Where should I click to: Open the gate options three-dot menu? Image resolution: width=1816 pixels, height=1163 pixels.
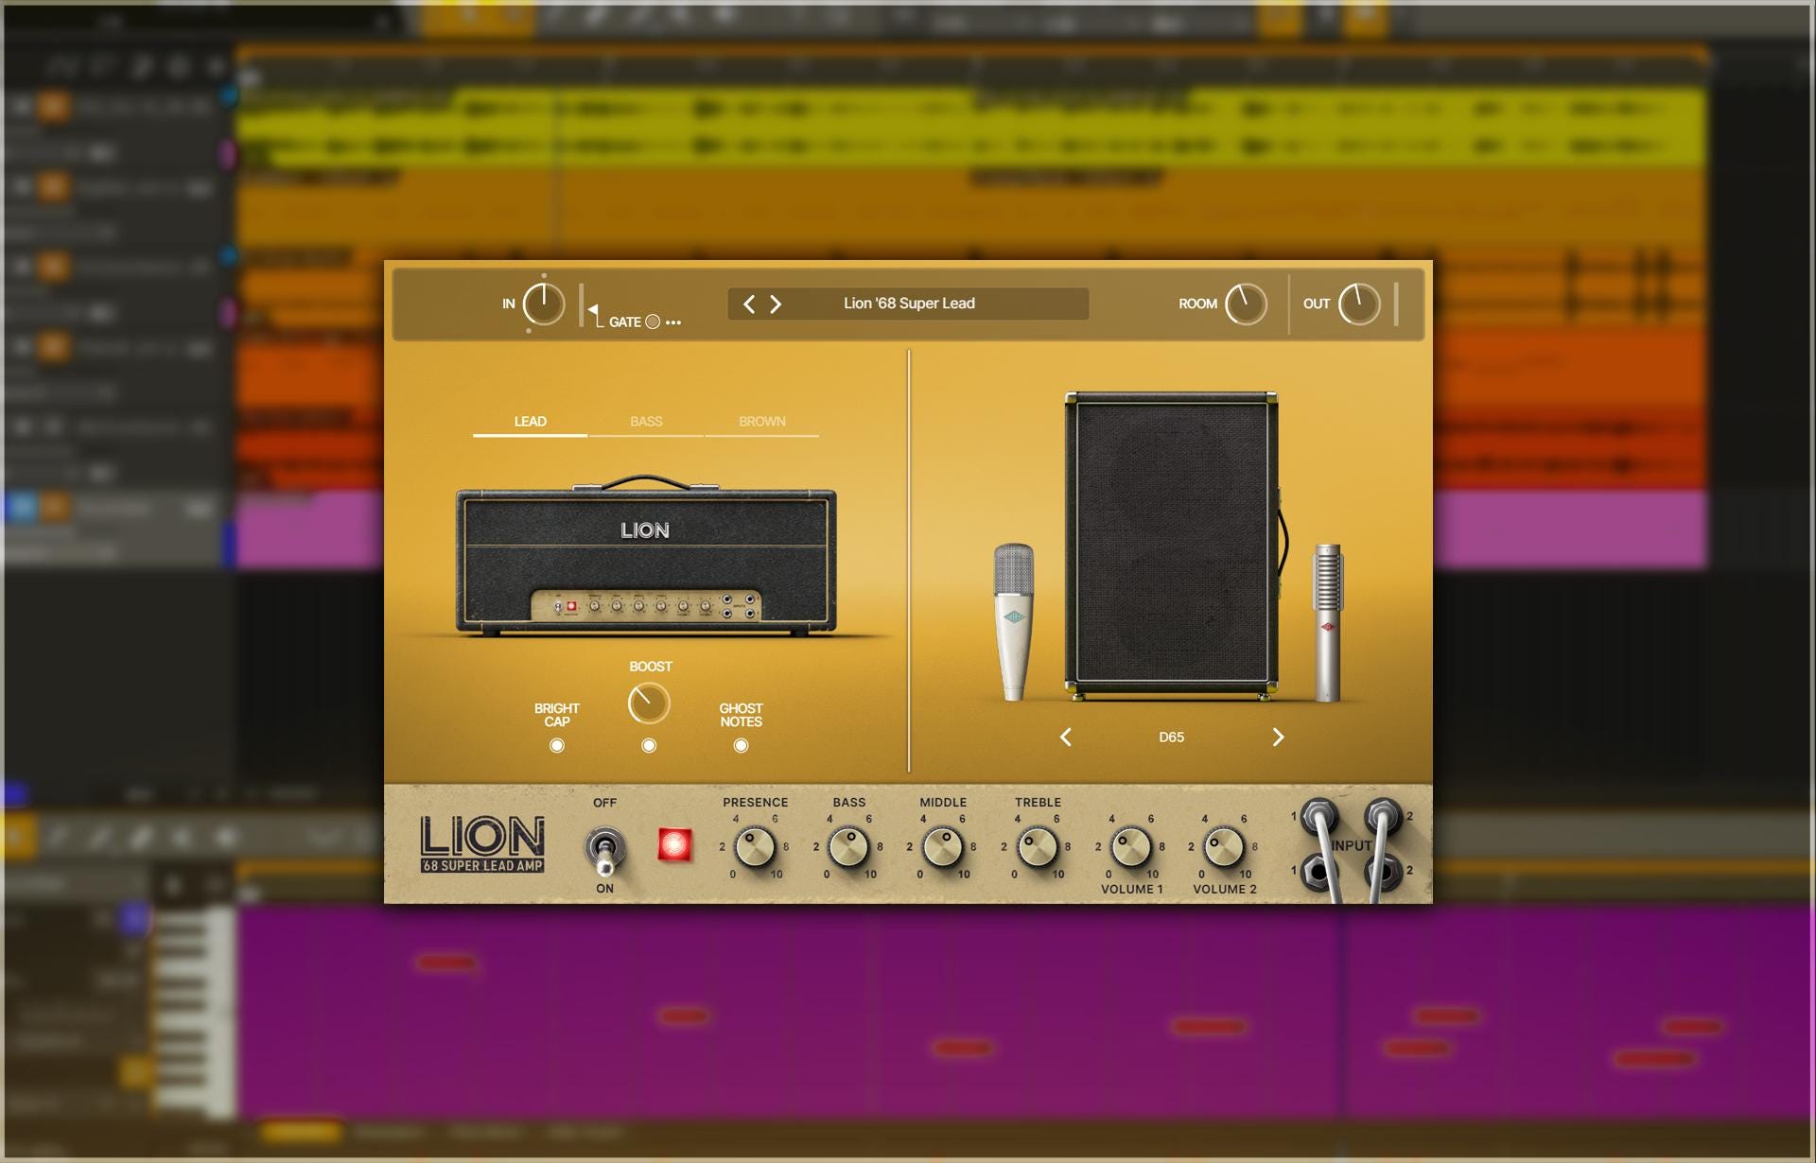coord(673,322)
